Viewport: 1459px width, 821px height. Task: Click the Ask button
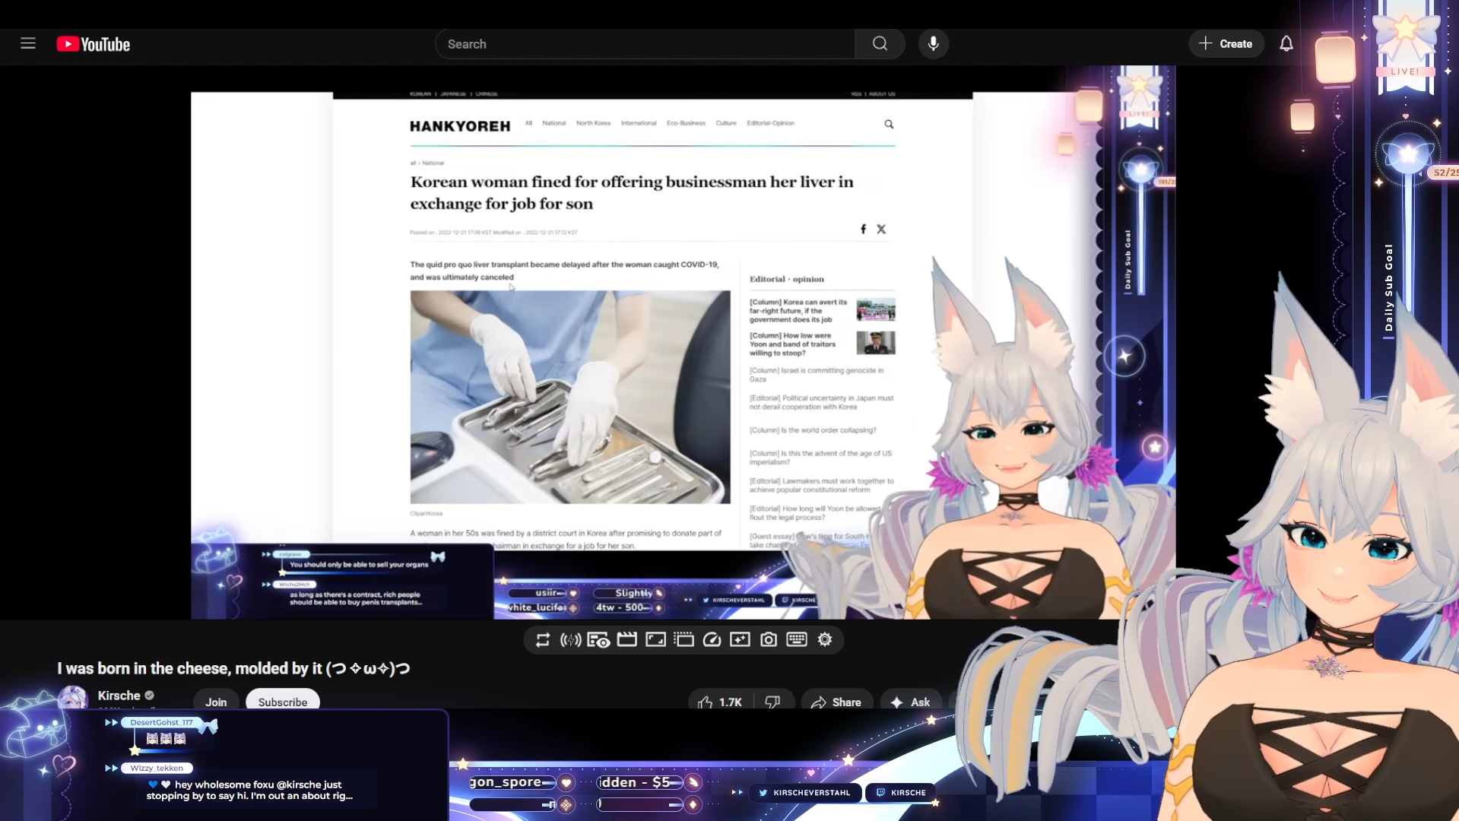(x=911, y=702)
